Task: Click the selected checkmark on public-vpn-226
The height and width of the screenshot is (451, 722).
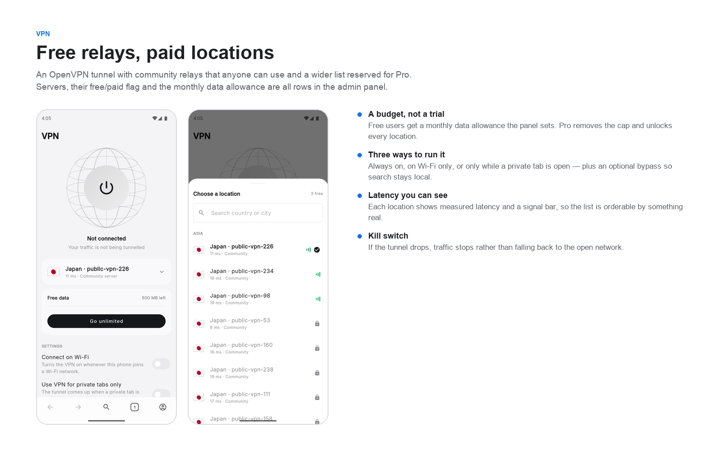Action: (x=317, y=250)
